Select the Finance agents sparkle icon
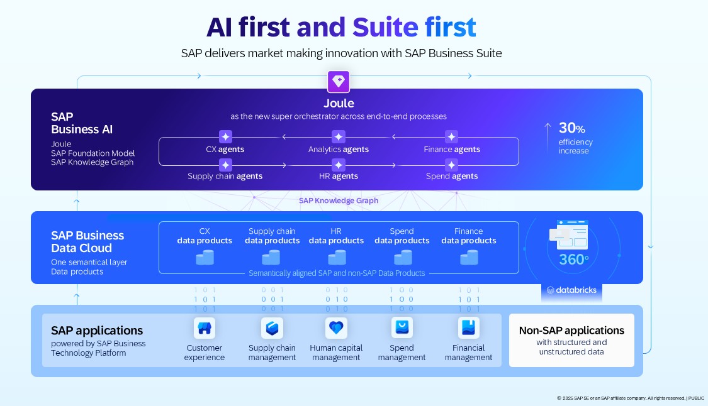 pos(451,137)
